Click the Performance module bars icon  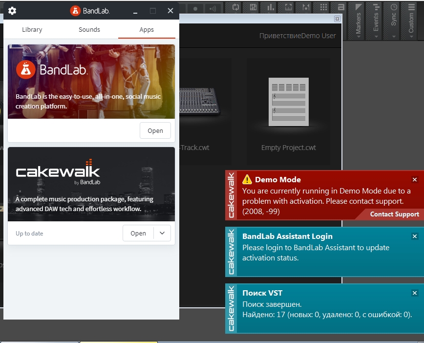click(271, 7)
